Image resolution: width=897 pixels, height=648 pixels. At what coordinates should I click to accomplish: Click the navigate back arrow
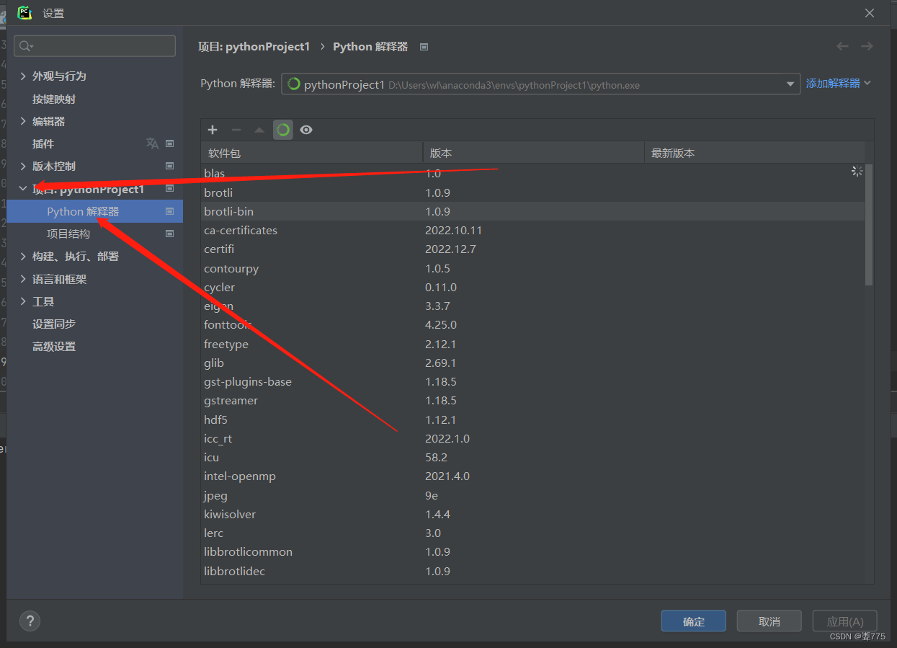pos(842,46)
